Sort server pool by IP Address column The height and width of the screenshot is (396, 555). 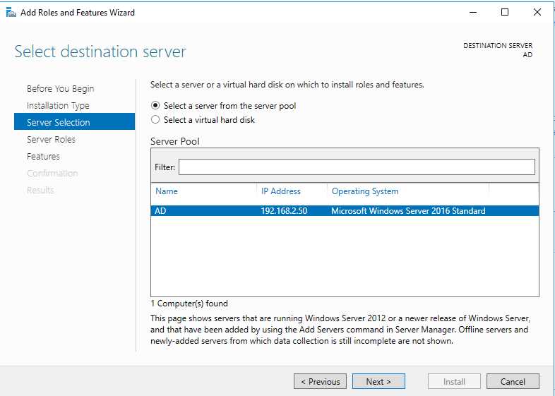281,191
